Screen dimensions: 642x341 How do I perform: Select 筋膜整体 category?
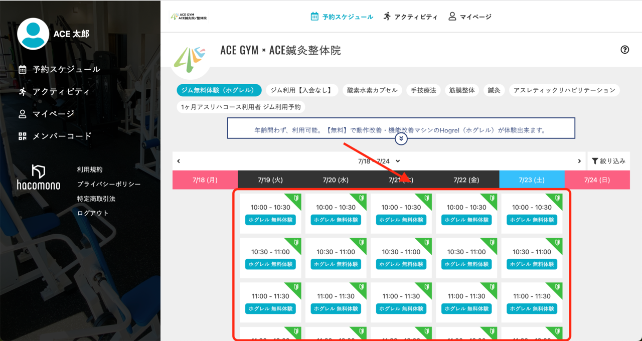coord(462,90)
